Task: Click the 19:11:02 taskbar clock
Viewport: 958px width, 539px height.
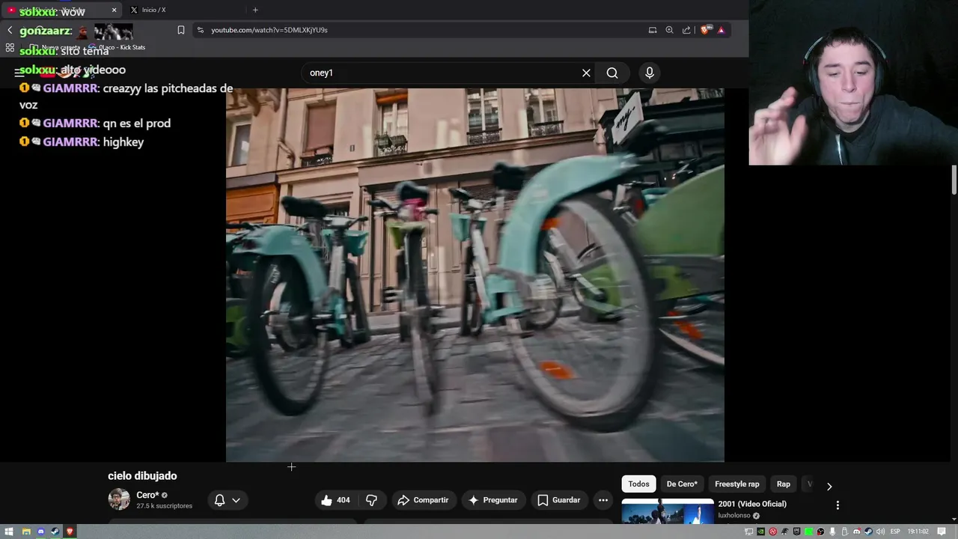Action: [x=918, y=532]
